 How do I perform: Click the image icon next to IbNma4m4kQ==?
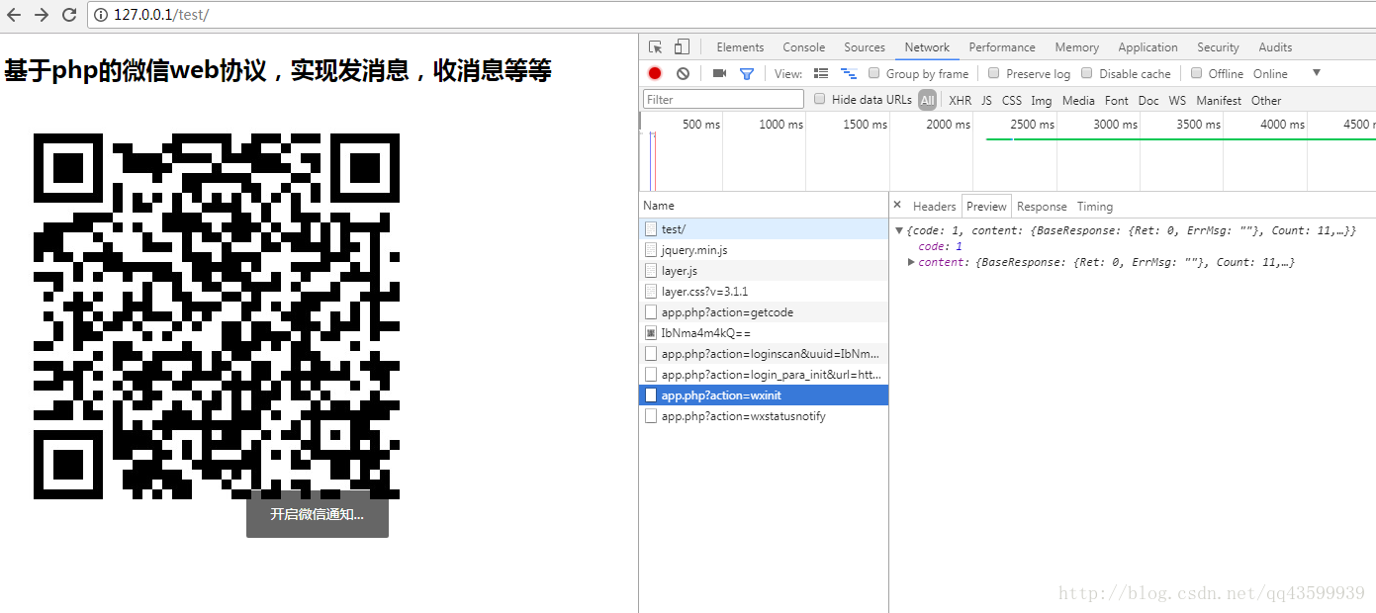(x=651, y=333)
